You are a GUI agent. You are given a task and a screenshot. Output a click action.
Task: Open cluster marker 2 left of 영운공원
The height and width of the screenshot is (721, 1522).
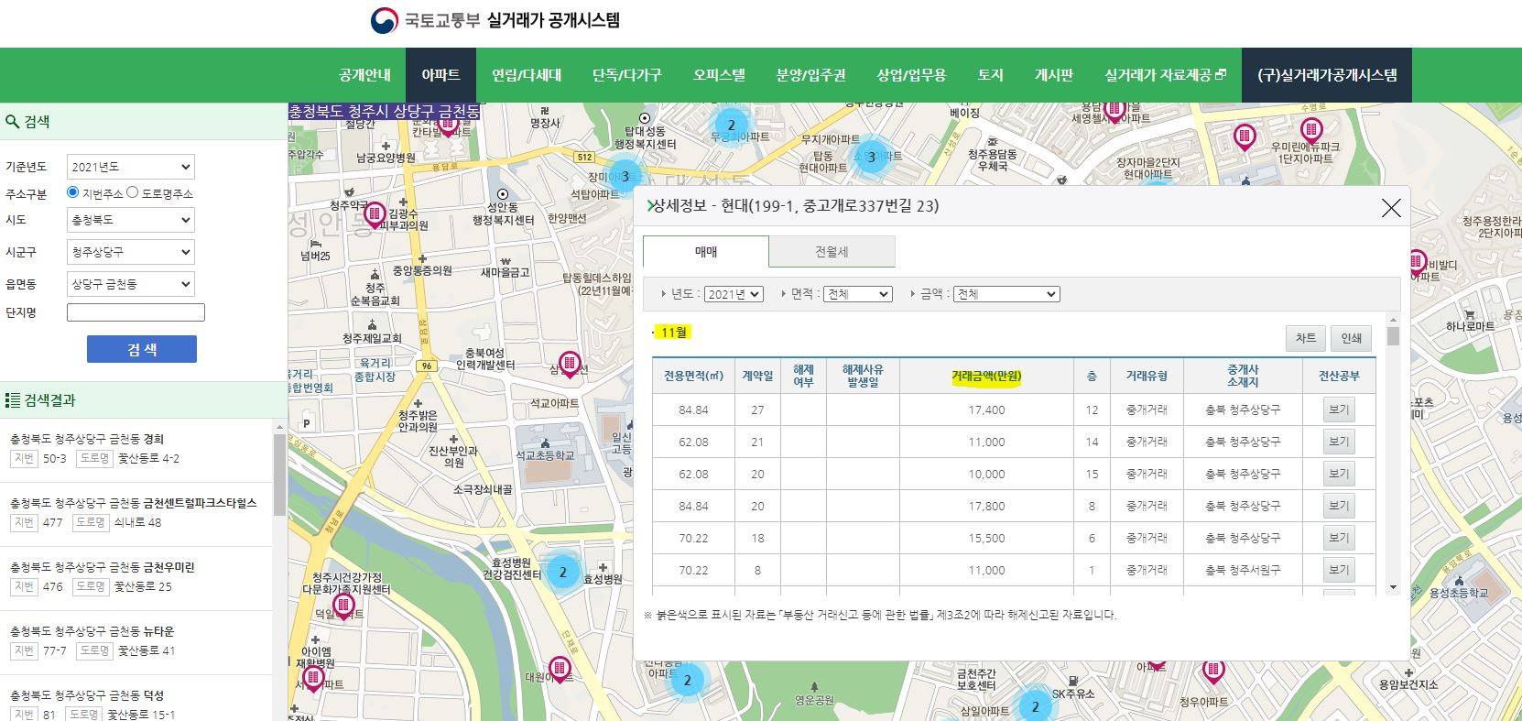[x=688, y=680]
